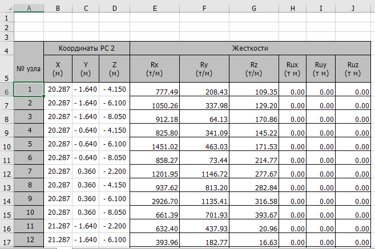Click the Rz value 20.96

(254, 226)
